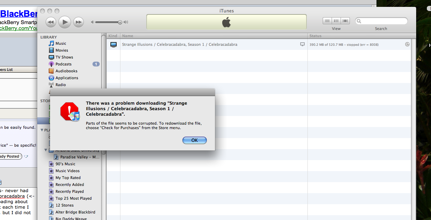Adjust the iTunes volume slider knob
This screenshot has width=431, height=220.
(120, 22)
